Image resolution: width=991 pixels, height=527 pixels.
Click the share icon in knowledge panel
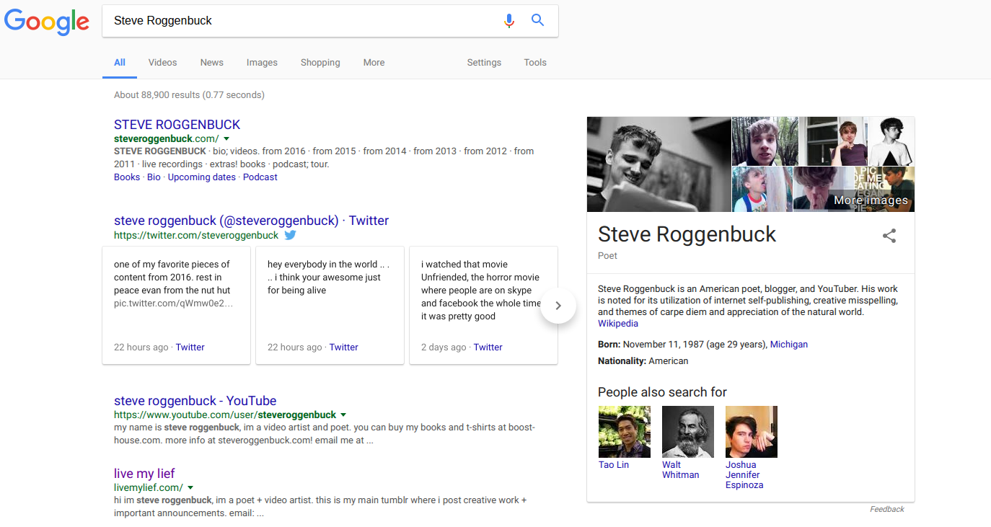click(889, 236)
